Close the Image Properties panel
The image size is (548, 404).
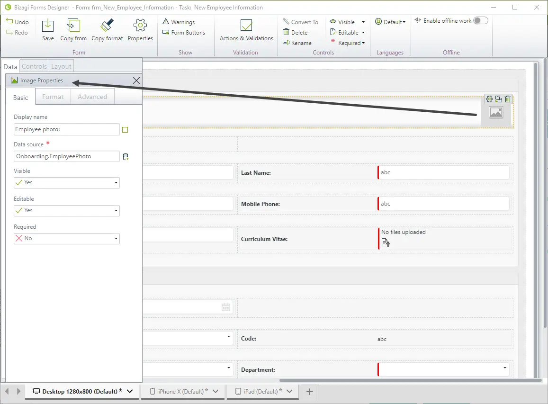[x=136, y=81]
